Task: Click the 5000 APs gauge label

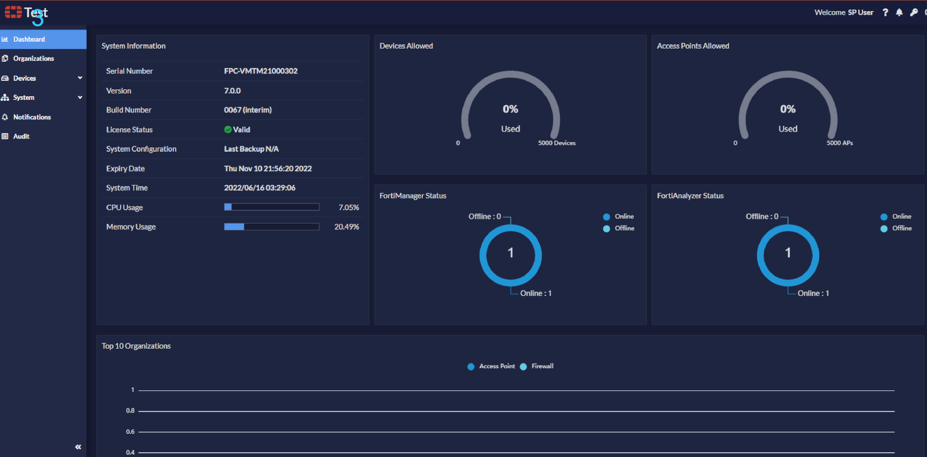Action: pyautogui.click(x=840, y=143)
